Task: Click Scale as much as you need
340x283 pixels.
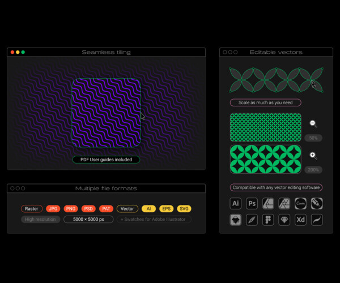Action: (265, 102)
